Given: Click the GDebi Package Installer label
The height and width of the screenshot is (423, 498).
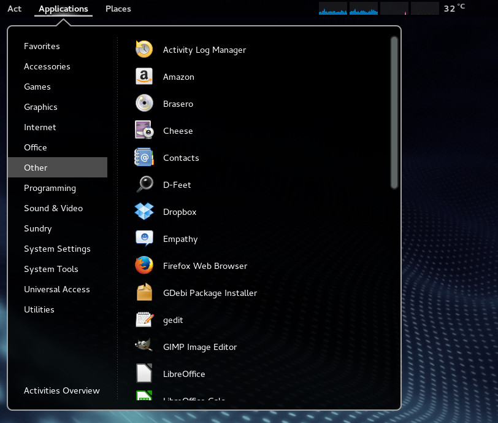Looking at the screenshot, I should click(210, 293).
